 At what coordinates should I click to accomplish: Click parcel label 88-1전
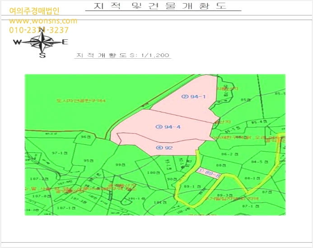[x=252, y=178]
